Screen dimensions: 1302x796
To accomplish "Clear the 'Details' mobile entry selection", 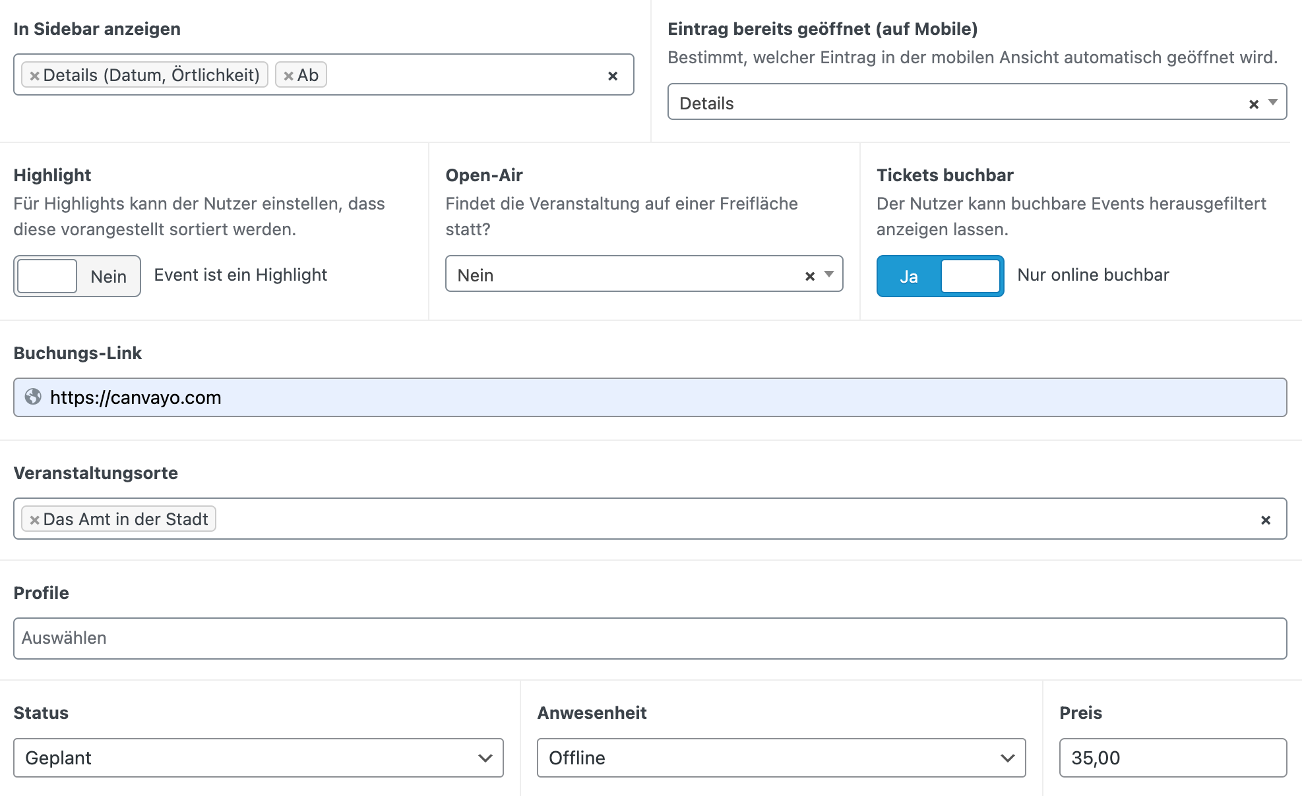I will 1253,104.
